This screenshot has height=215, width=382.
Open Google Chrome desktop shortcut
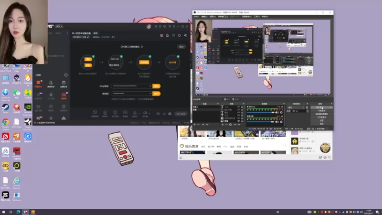coord(5,122)
